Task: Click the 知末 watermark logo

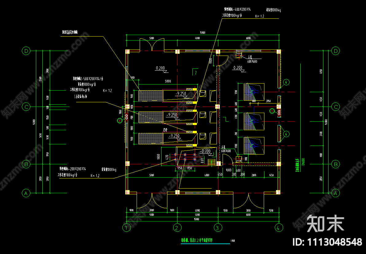Action: pyautogui.click(x=325, y=223)
